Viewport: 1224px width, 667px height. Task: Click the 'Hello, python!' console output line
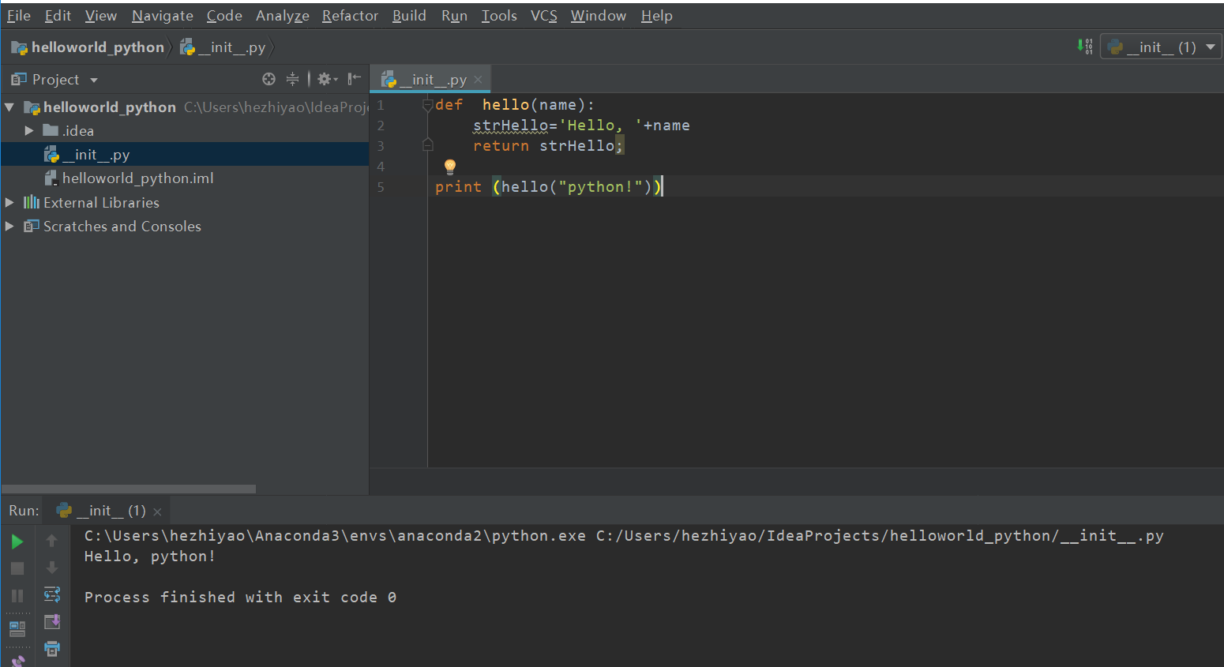pyautogui.click(x=149, y=556)
